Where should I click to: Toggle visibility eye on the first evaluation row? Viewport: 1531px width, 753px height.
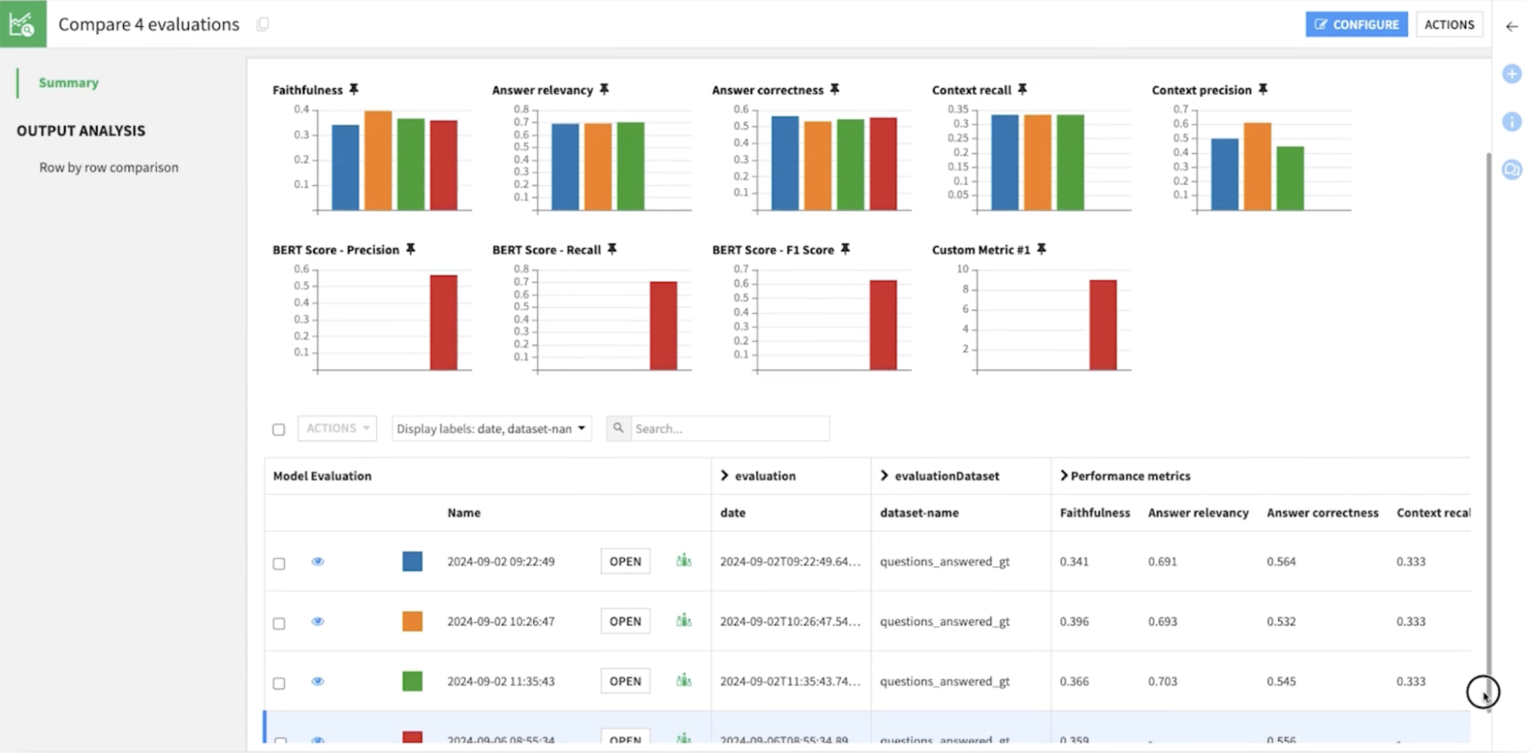tap(318, 561)
